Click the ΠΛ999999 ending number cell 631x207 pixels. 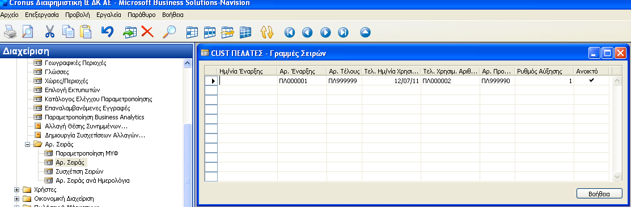[344, 81]
